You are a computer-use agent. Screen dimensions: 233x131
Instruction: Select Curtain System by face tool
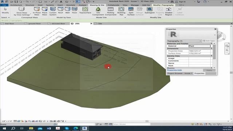(x=53, y=11)
